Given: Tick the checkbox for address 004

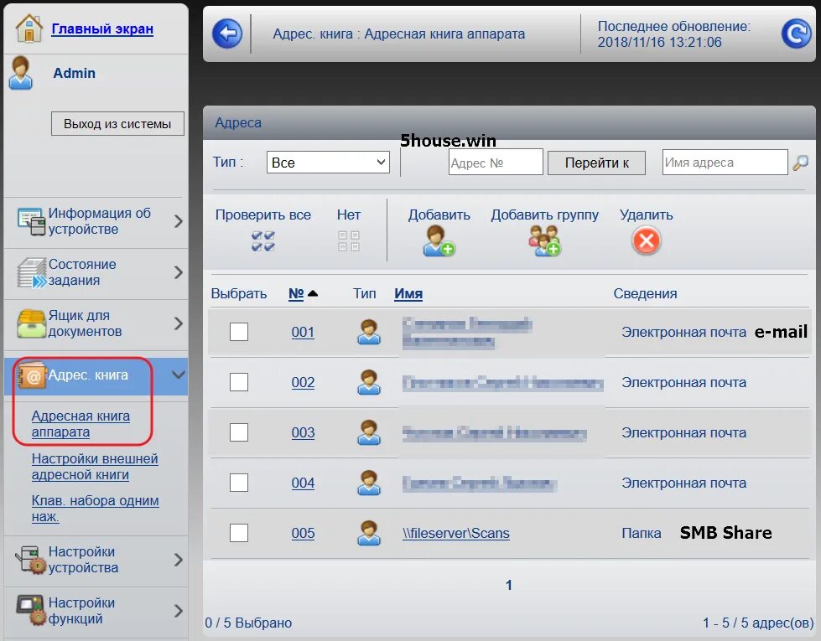Looking at the screenshot, I should point(239,483).
